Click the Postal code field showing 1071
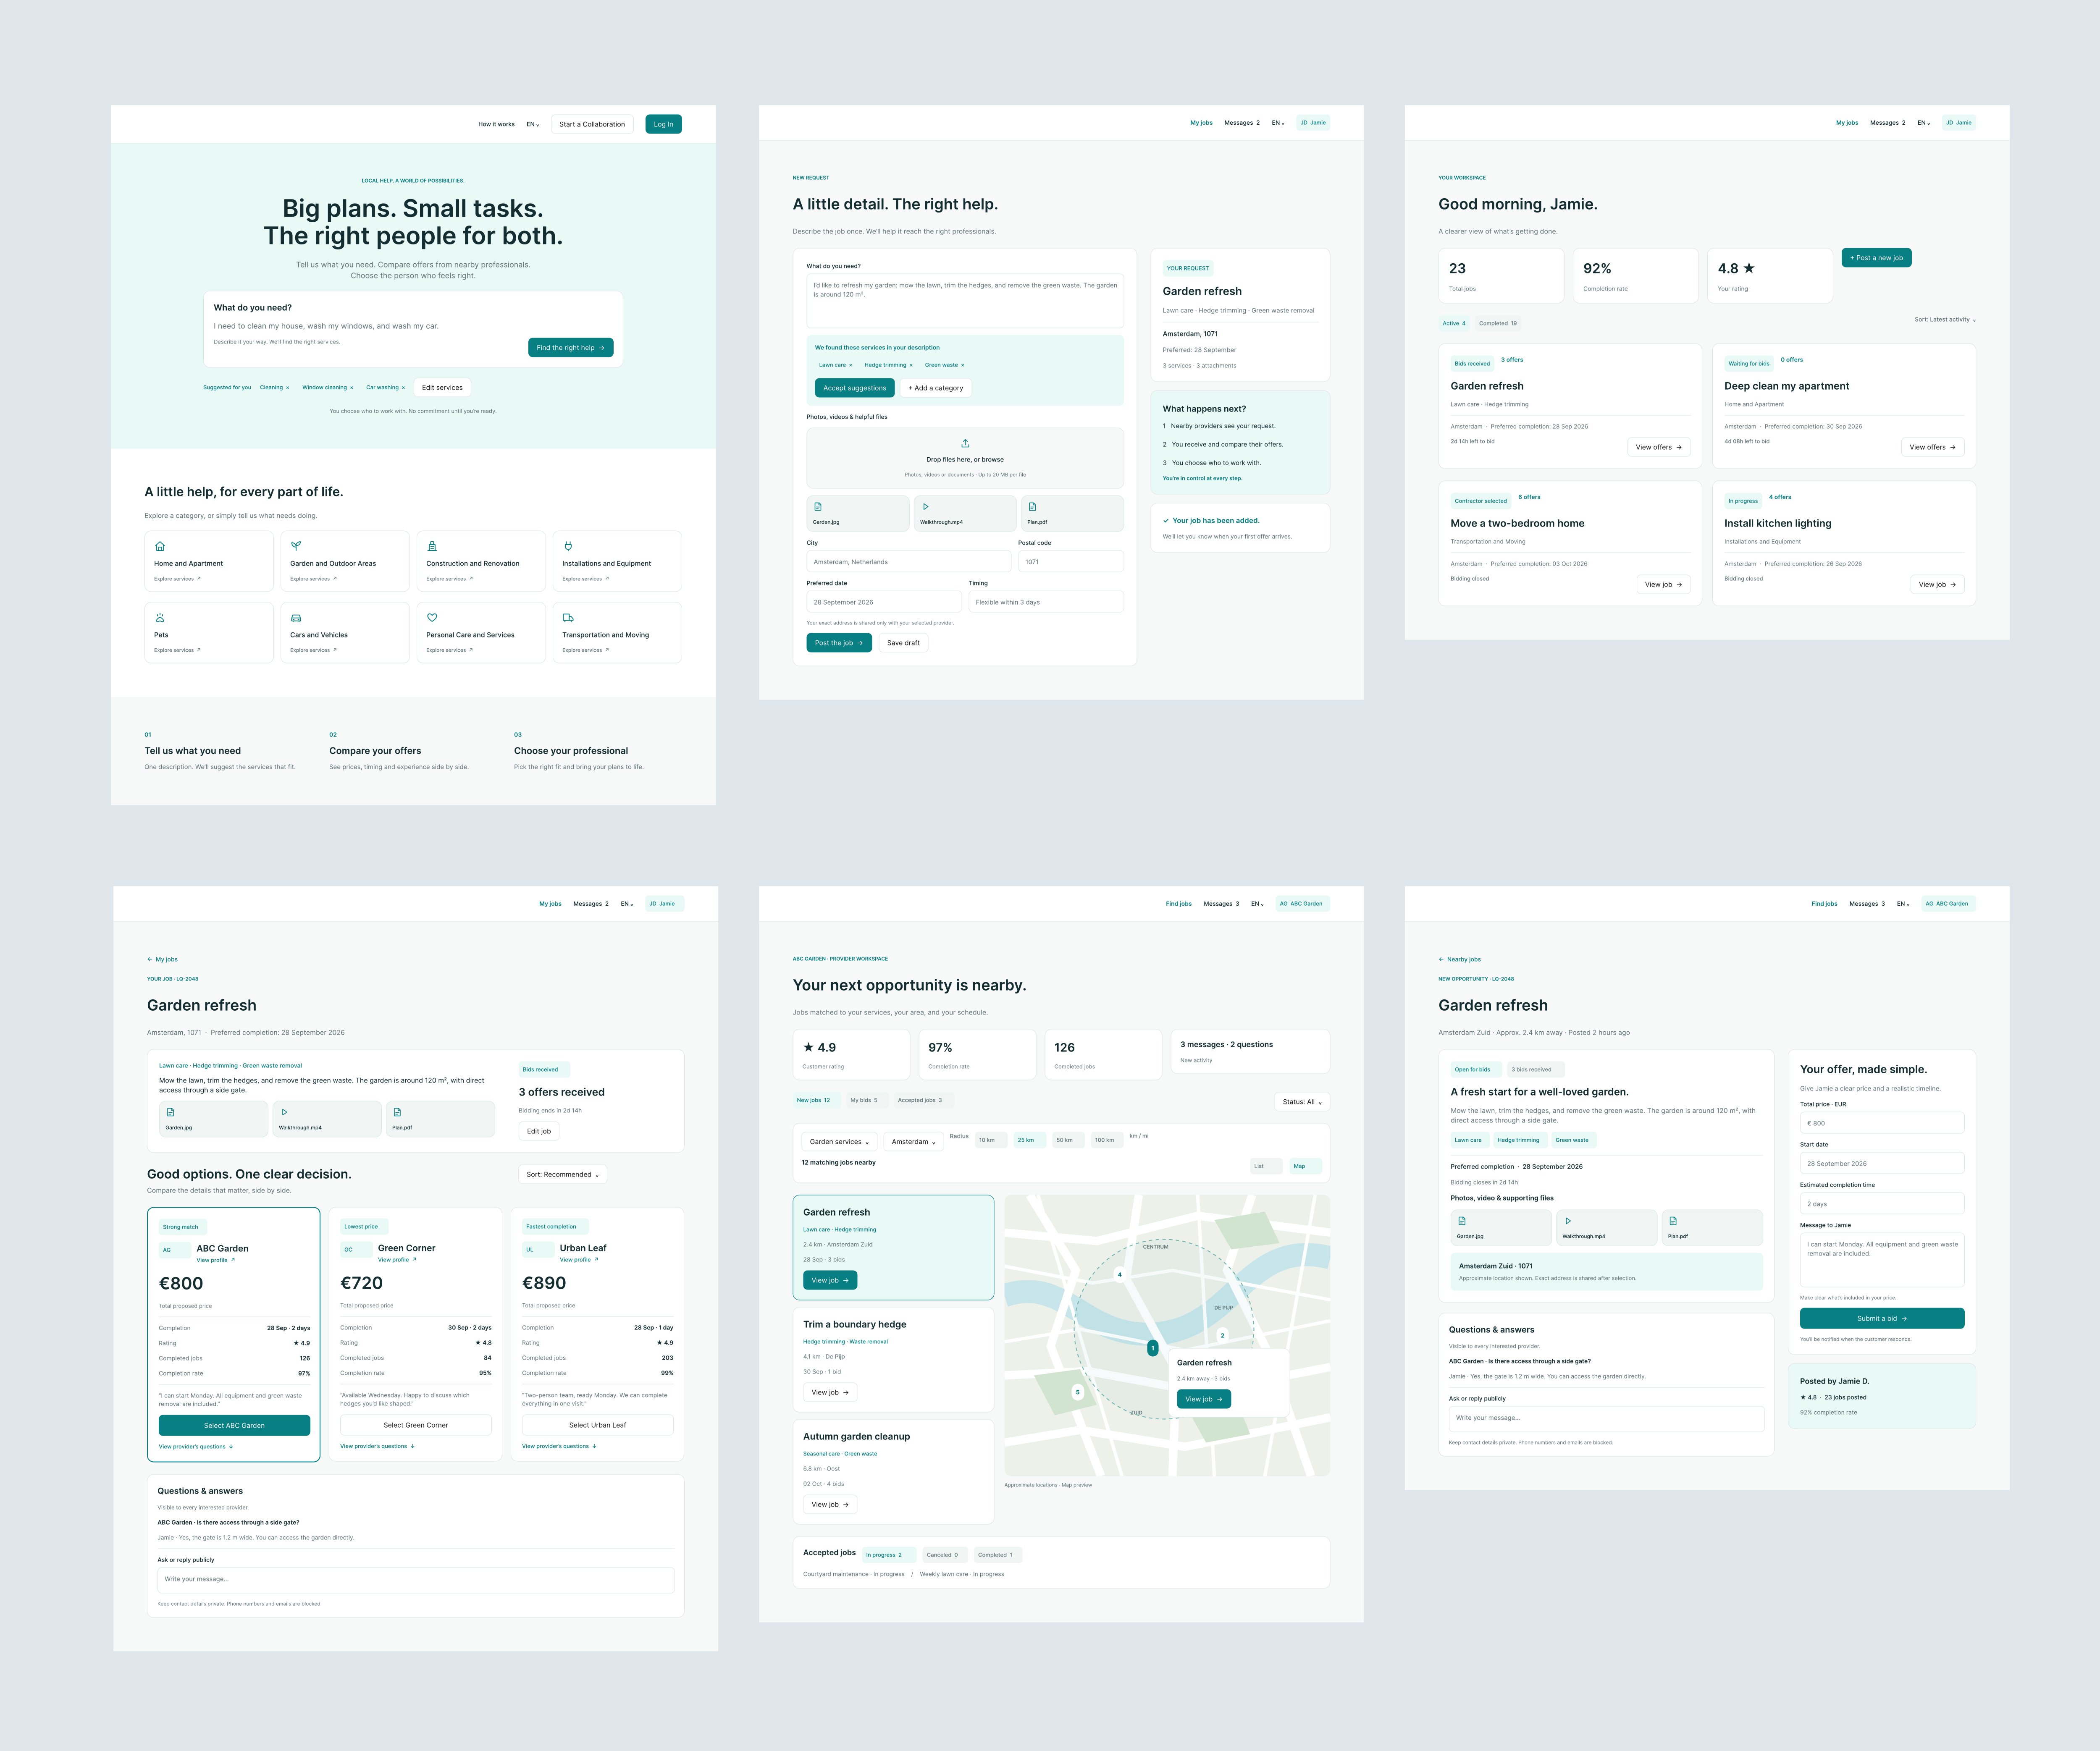Viewport: 2100px width, 1751px height. [x=1071, y=562]
